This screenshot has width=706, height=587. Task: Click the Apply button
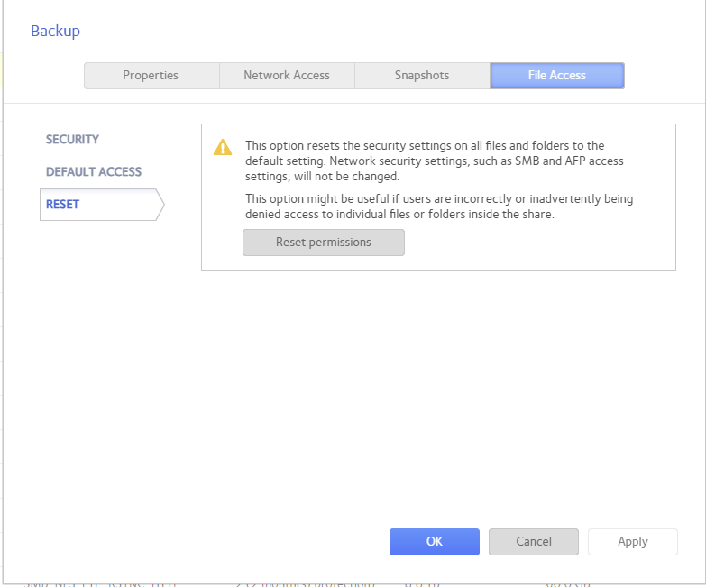click(633, 542)
